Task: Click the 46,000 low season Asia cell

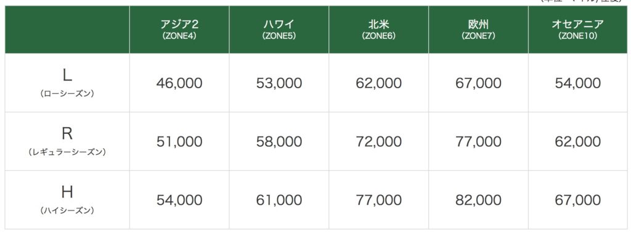Action: click(x=179, y=83)
